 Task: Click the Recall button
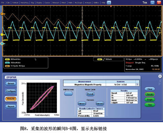point(150,94)
